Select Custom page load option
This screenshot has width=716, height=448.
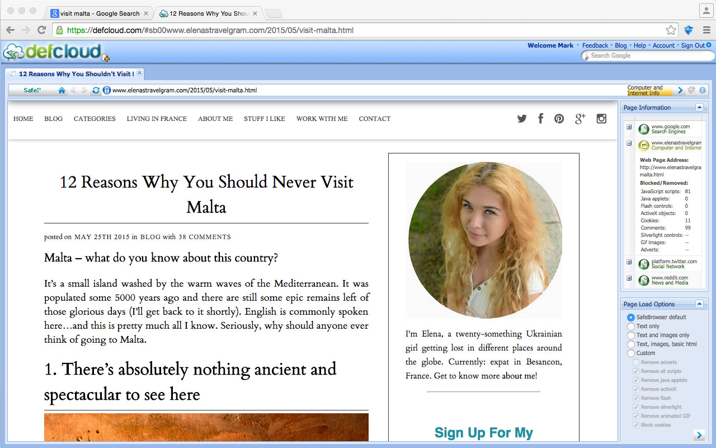click(631, 353)
